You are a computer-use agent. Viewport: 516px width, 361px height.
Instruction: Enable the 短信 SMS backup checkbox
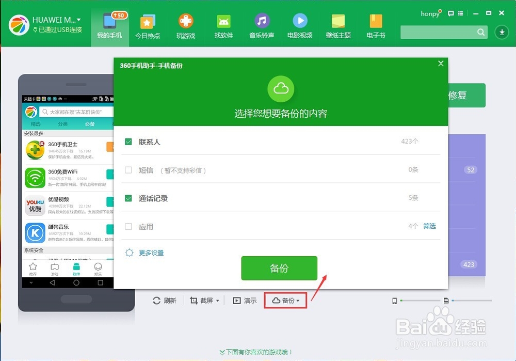(128, 170)
